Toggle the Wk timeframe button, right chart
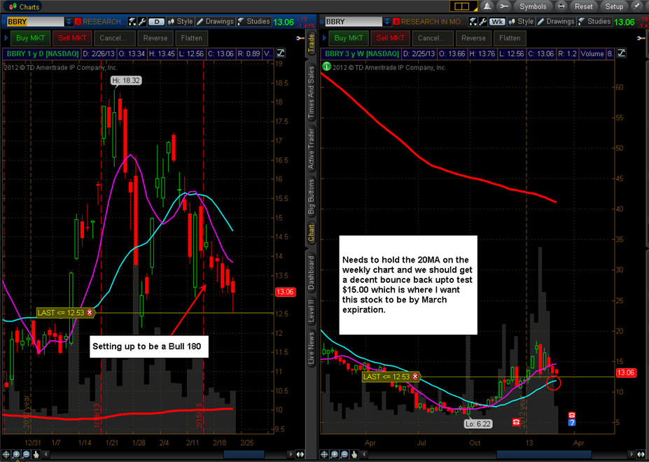Image resolution: width=649 pixels, height=462 pixels. (497, 22)
